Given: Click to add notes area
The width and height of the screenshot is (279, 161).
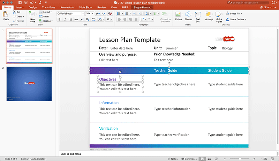Looking at the screenshot, I should pyautogui.click(x=71, y=154).
